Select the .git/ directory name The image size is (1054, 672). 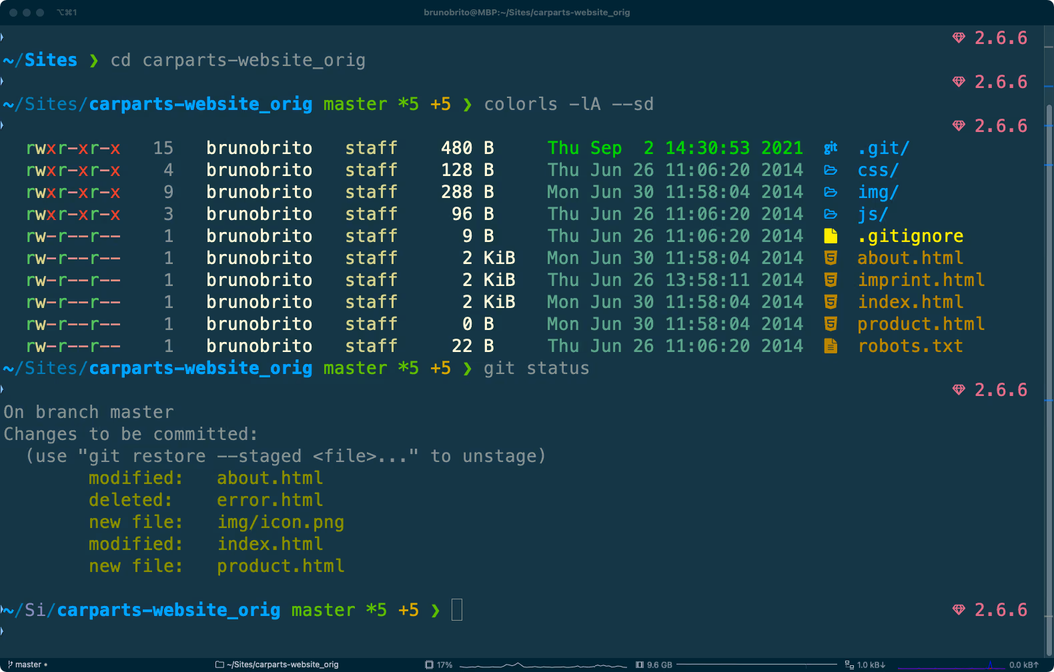883,148
